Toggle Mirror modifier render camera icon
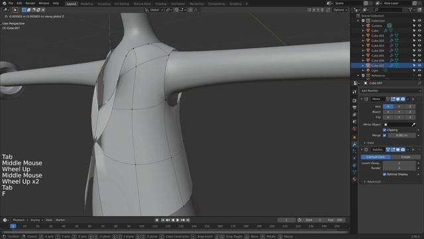Screen dimensions: 424x239 (x=403, y=99)
